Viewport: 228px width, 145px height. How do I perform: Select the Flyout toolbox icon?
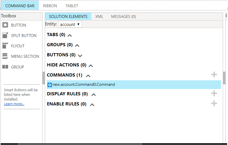5,46
